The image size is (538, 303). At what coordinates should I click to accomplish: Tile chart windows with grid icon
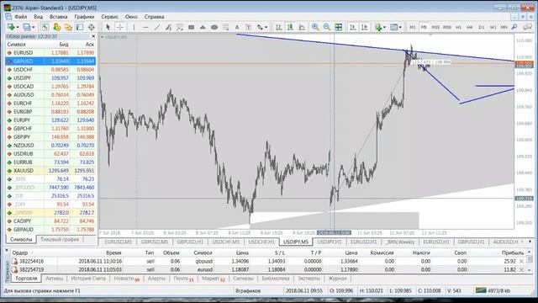pos(338,27)
